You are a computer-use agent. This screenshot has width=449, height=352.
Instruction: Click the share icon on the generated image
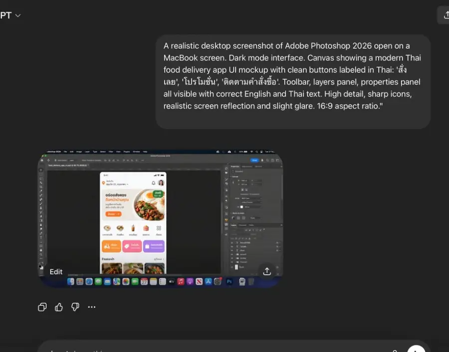(x=267, y=271)
